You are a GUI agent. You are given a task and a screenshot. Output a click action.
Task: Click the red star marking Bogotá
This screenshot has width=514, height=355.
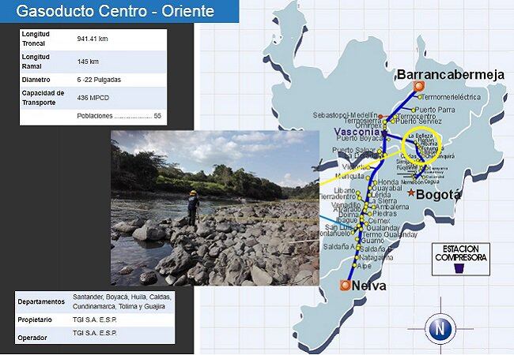pyautogui.click(x=410, y=193)
